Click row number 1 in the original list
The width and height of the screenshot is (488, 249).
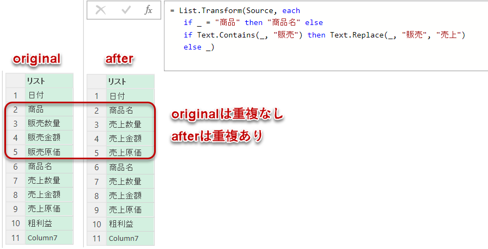point(16,95)
